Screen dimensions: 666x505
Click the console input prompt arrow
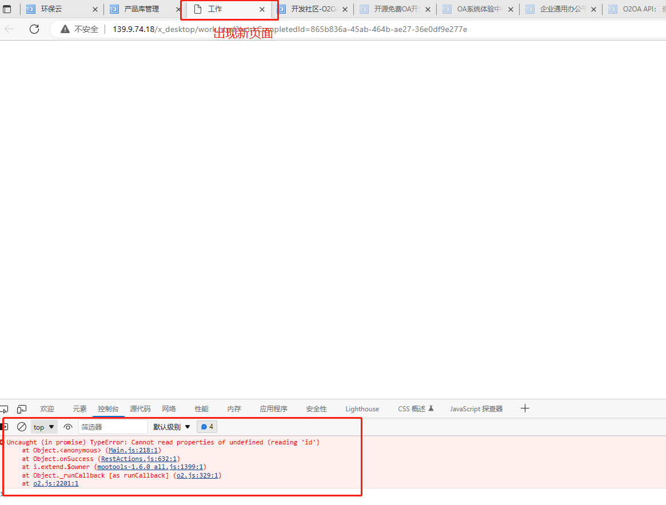2,494
